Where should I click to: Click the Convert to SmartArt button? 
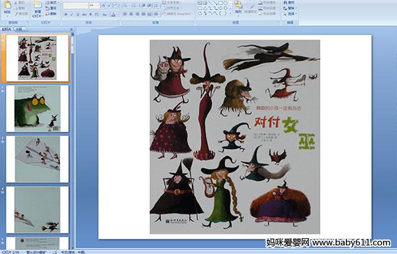tap(178, 14)
